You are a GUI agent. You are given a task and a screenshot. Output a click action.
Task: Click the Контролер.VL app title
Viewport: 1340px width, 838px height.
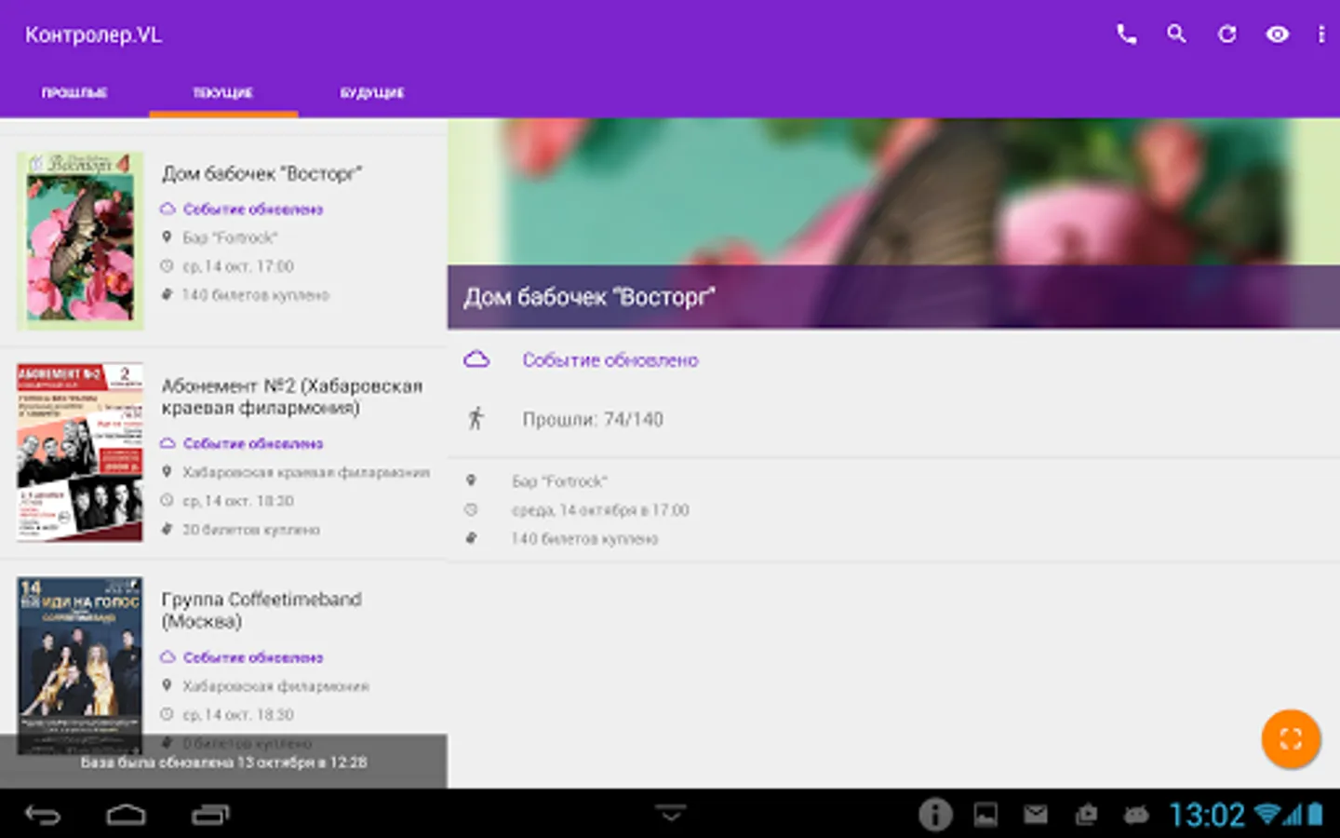93,35
